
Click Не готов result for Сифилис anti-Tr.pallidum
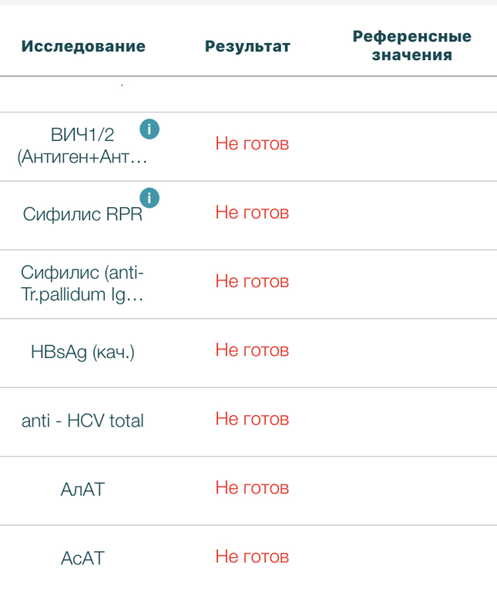252,282
